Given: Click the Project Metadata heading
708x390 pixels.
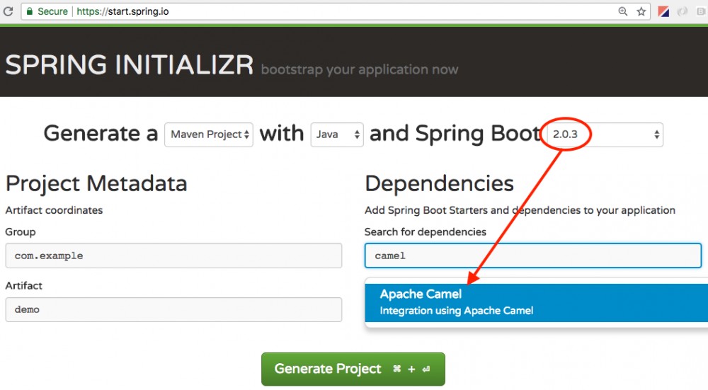Looking at the screenshot, I should [96, 183].
